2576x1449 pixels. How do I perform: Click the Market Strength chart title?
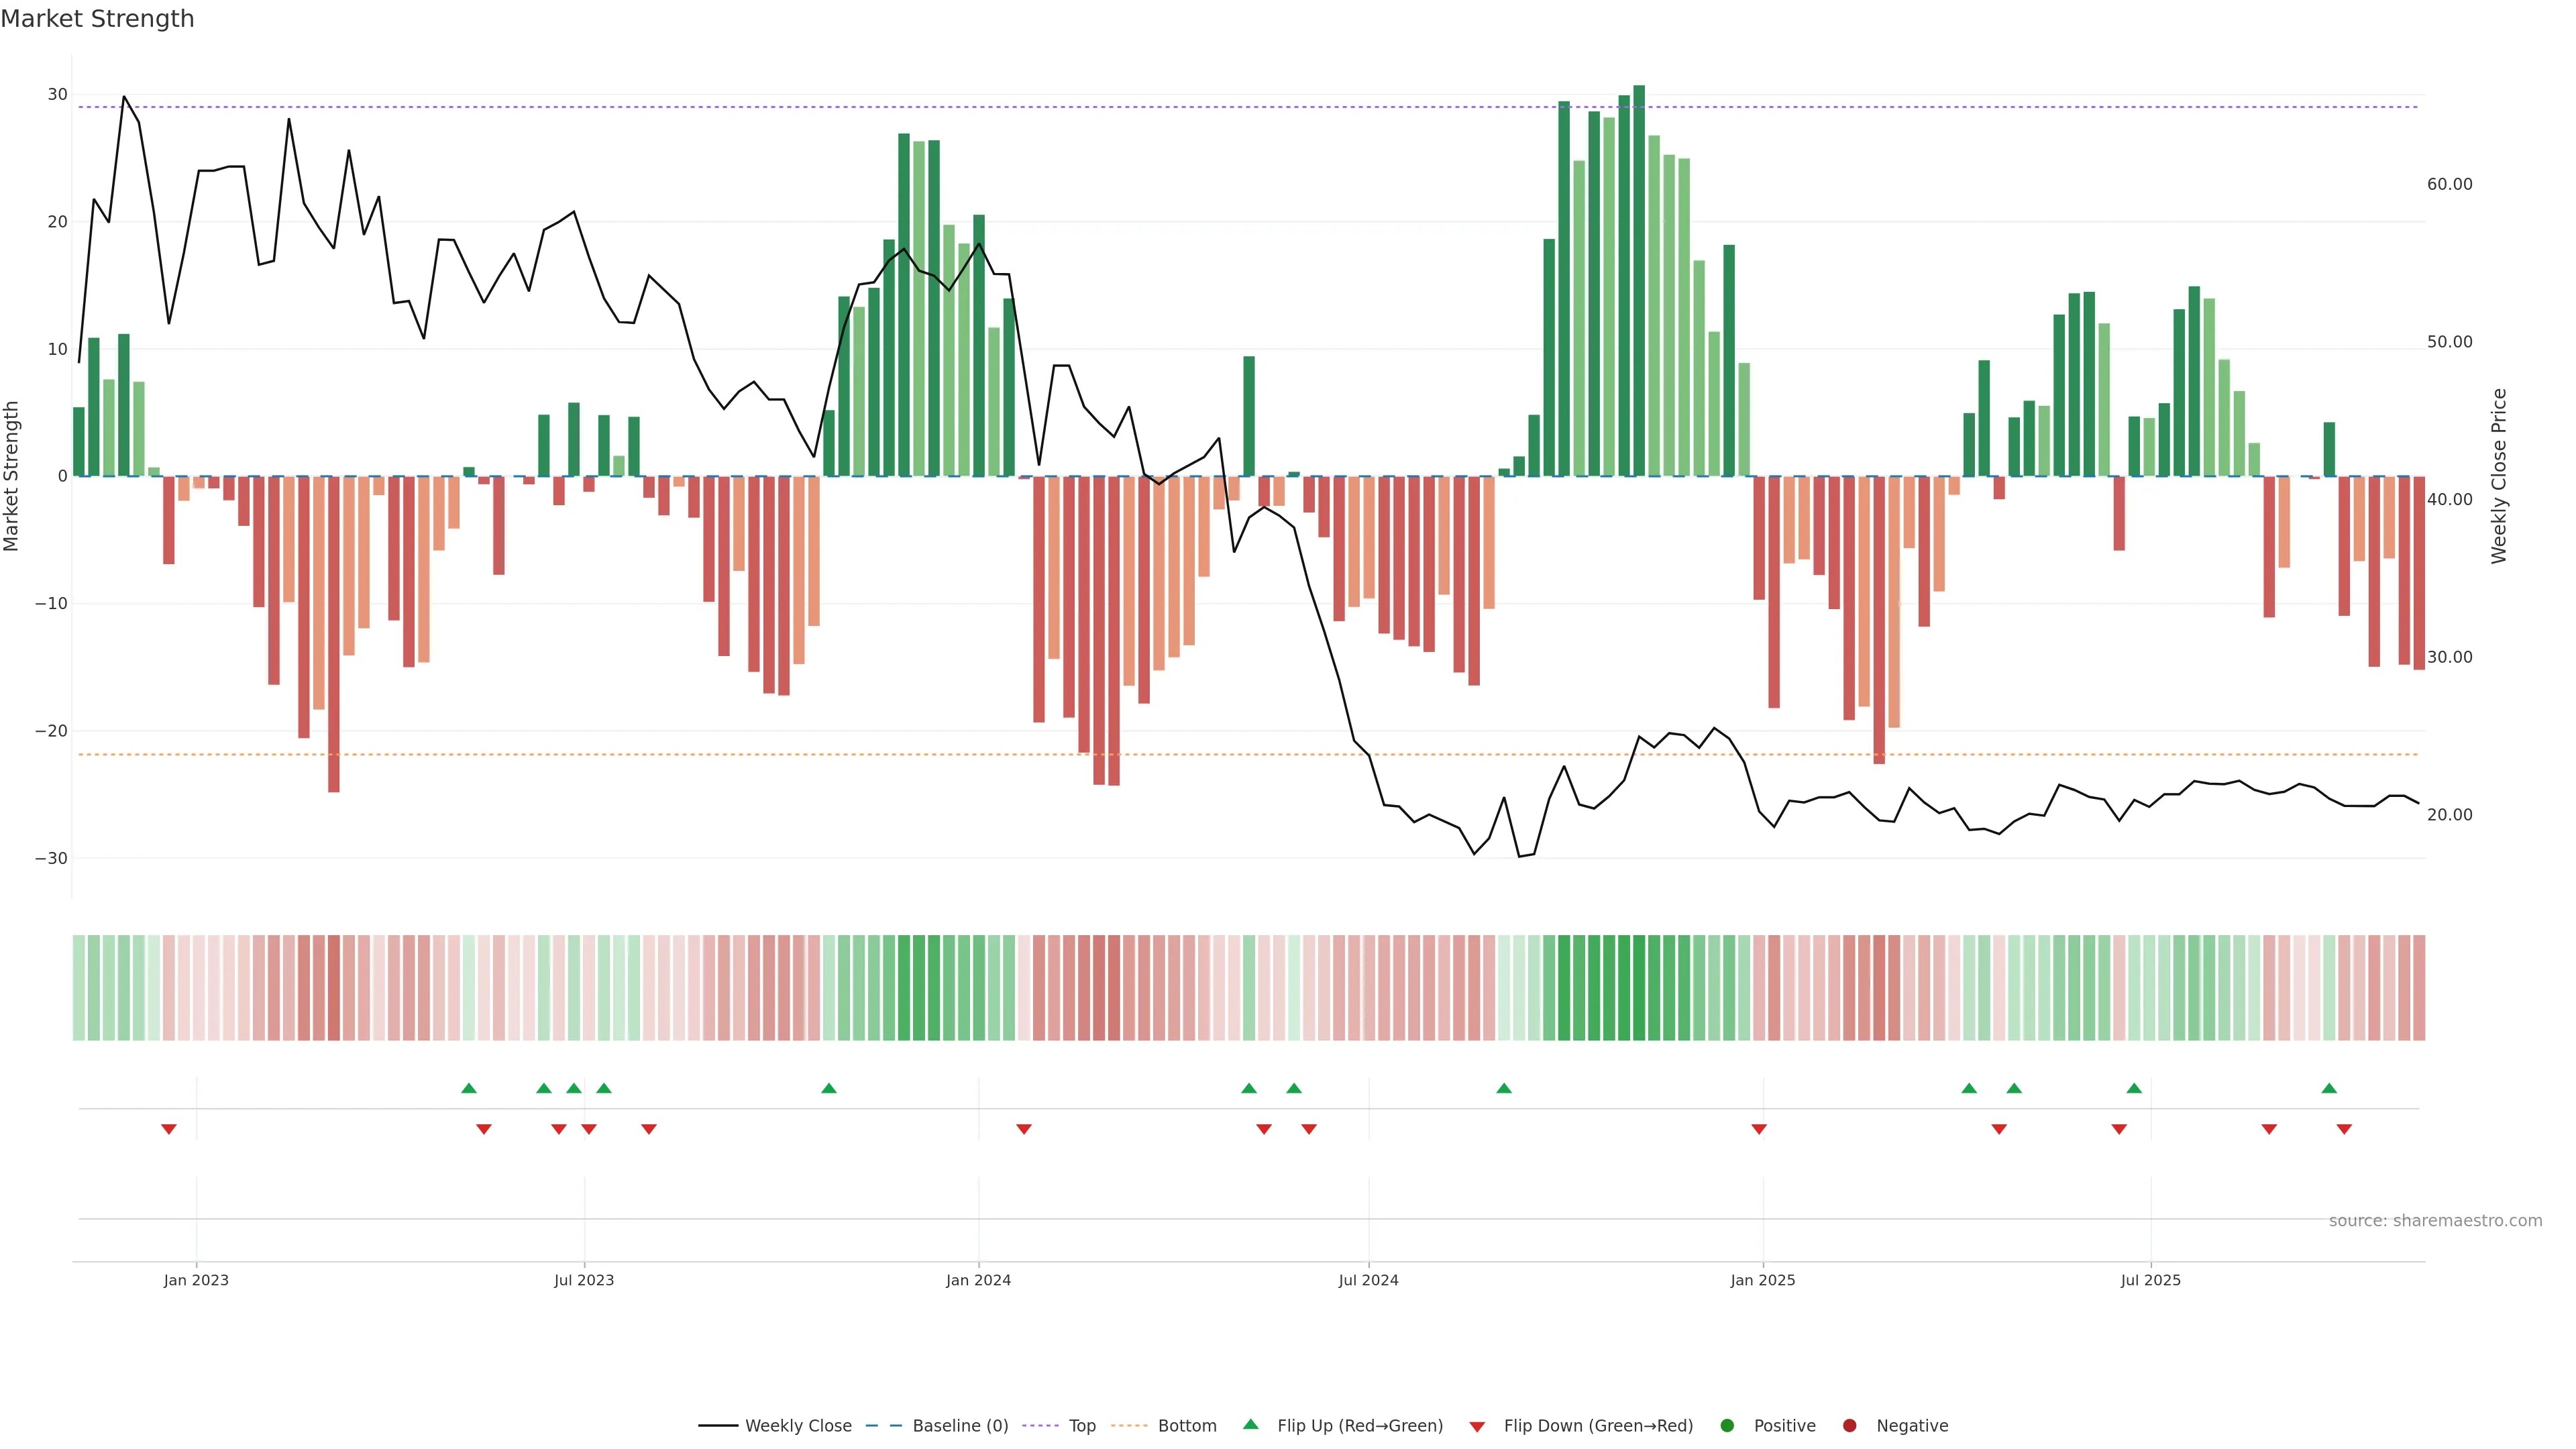click(97, 19)
